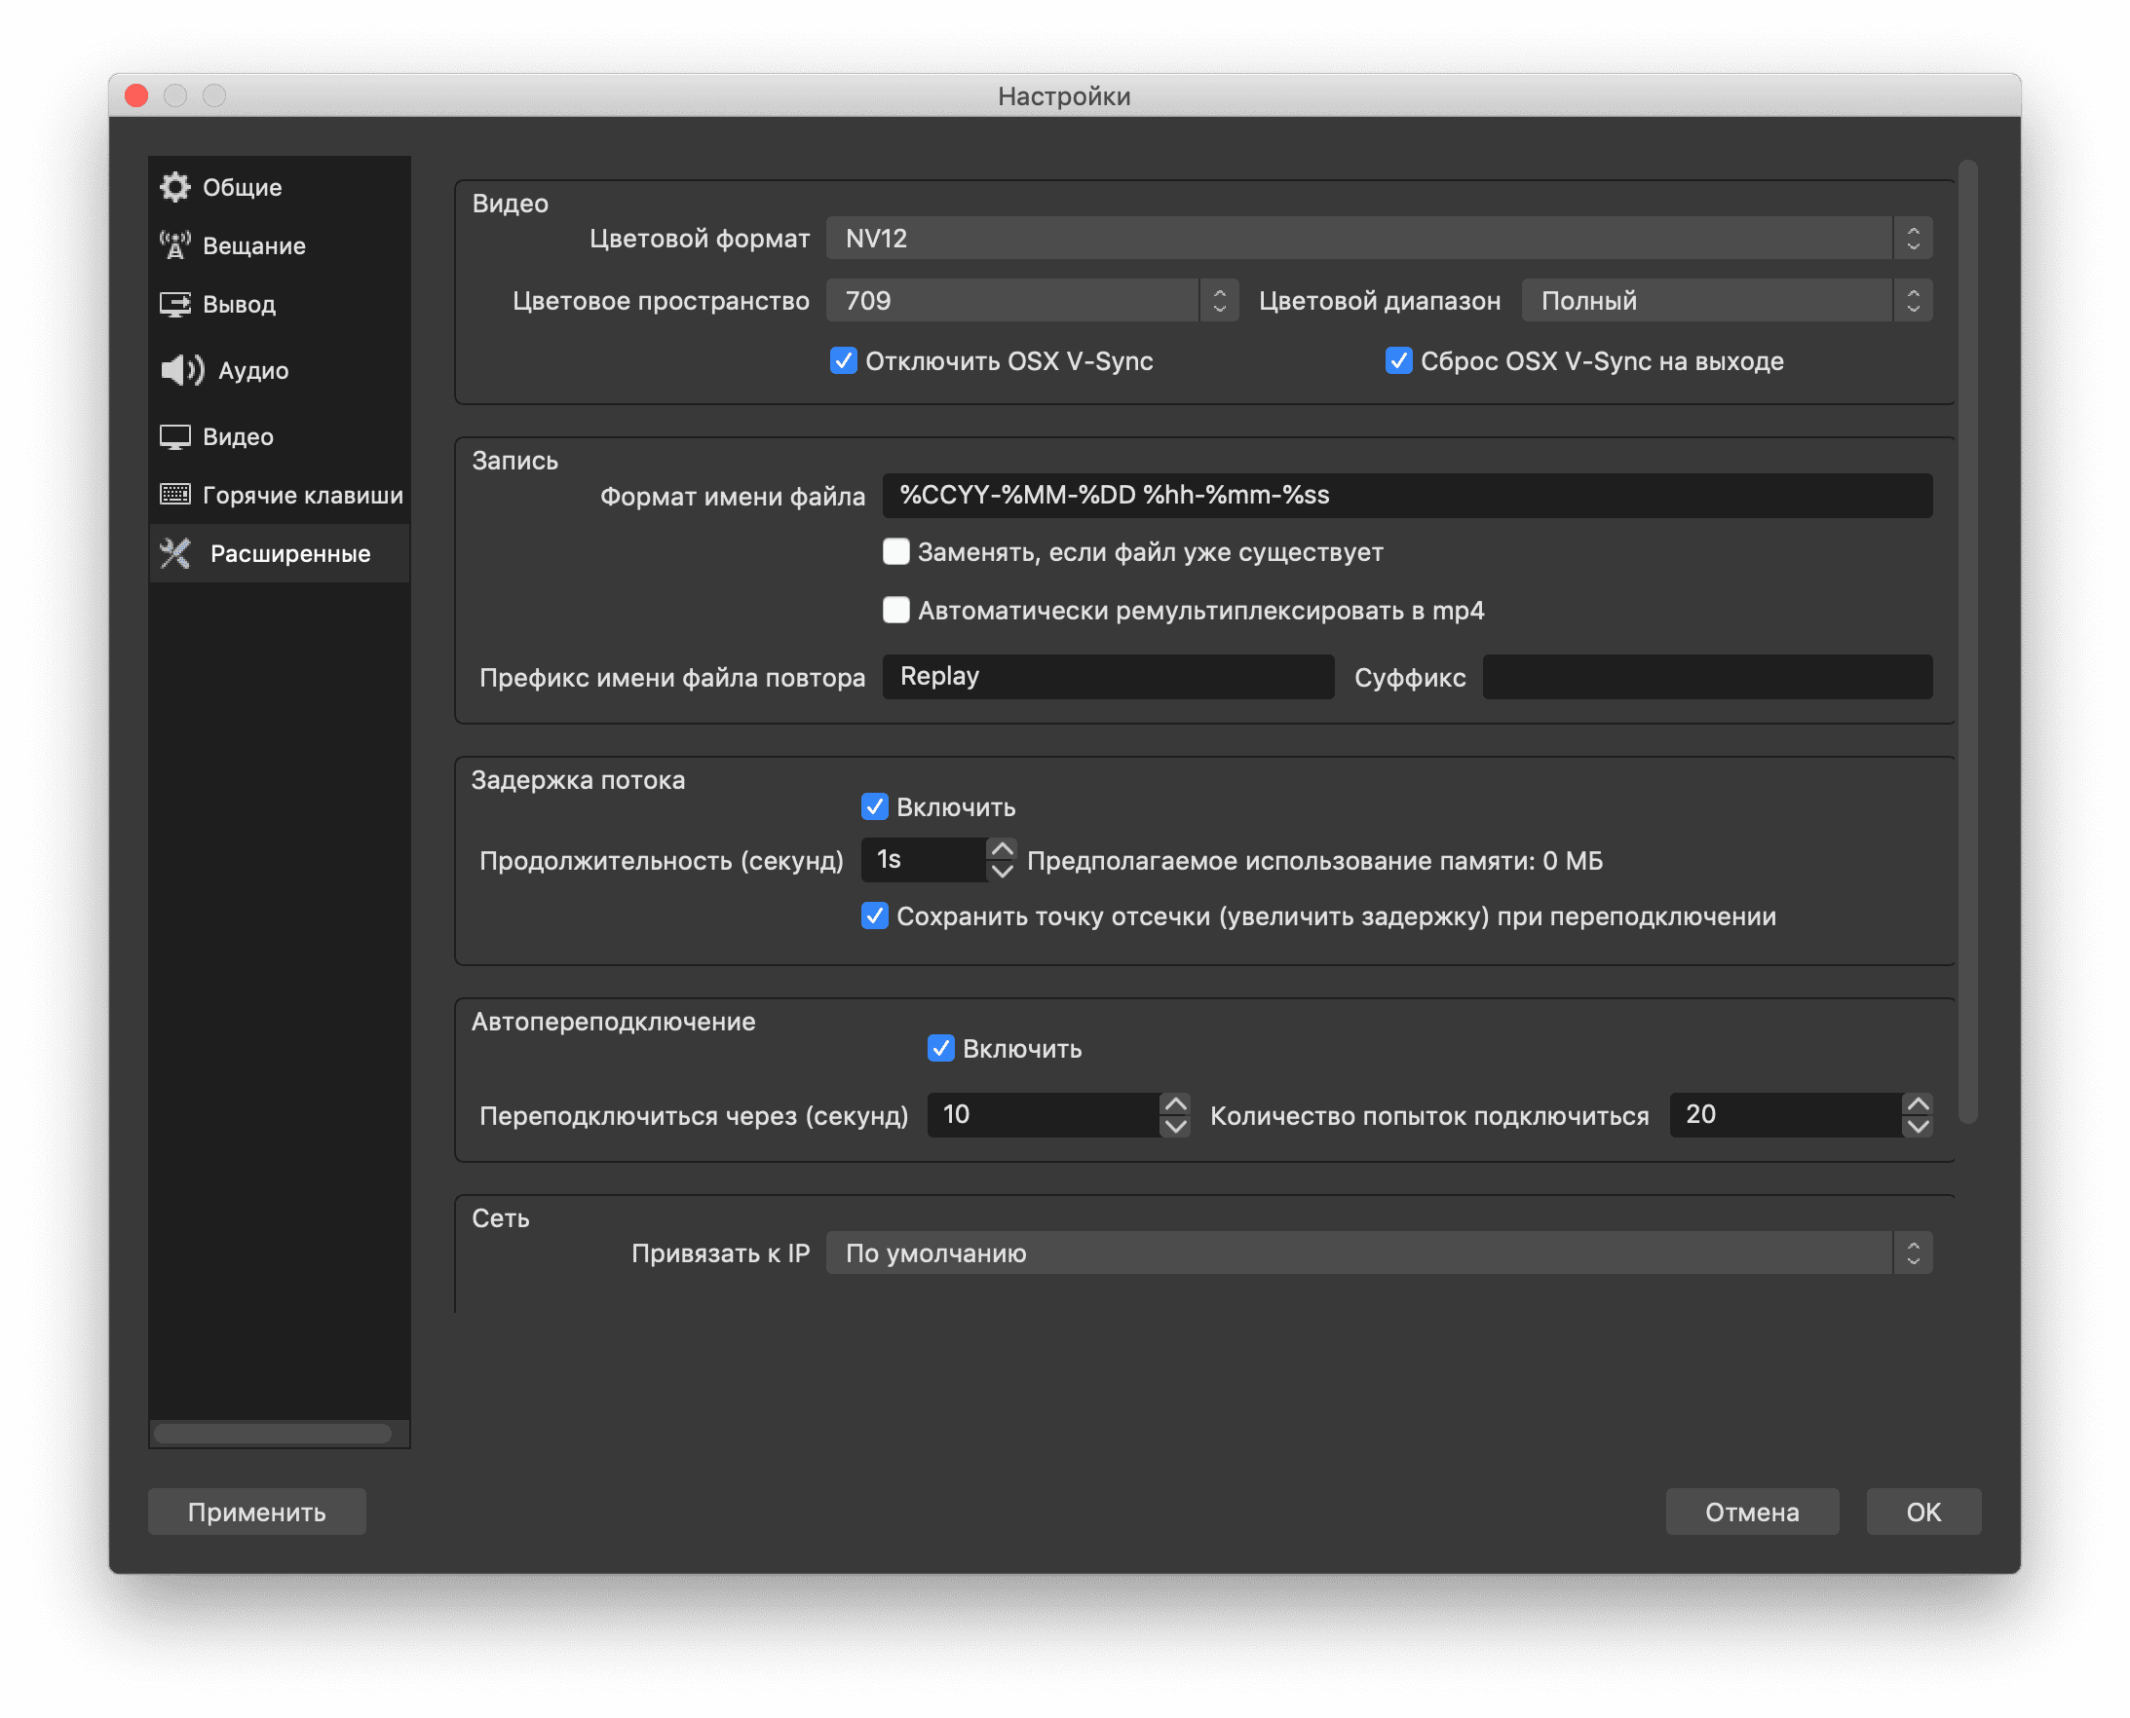Click the keyboard icon for Горячие клавиши

(175, 495)
